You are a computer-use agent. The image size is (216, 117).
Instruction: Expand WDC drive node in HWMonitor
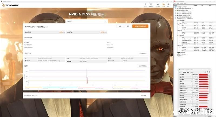(176, 17)
